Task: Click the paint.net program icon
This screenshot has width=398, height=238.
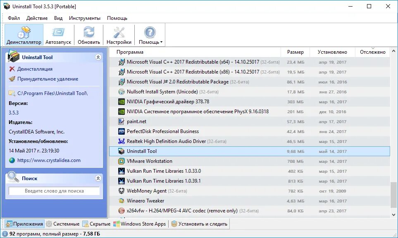Action: [122, 121]
